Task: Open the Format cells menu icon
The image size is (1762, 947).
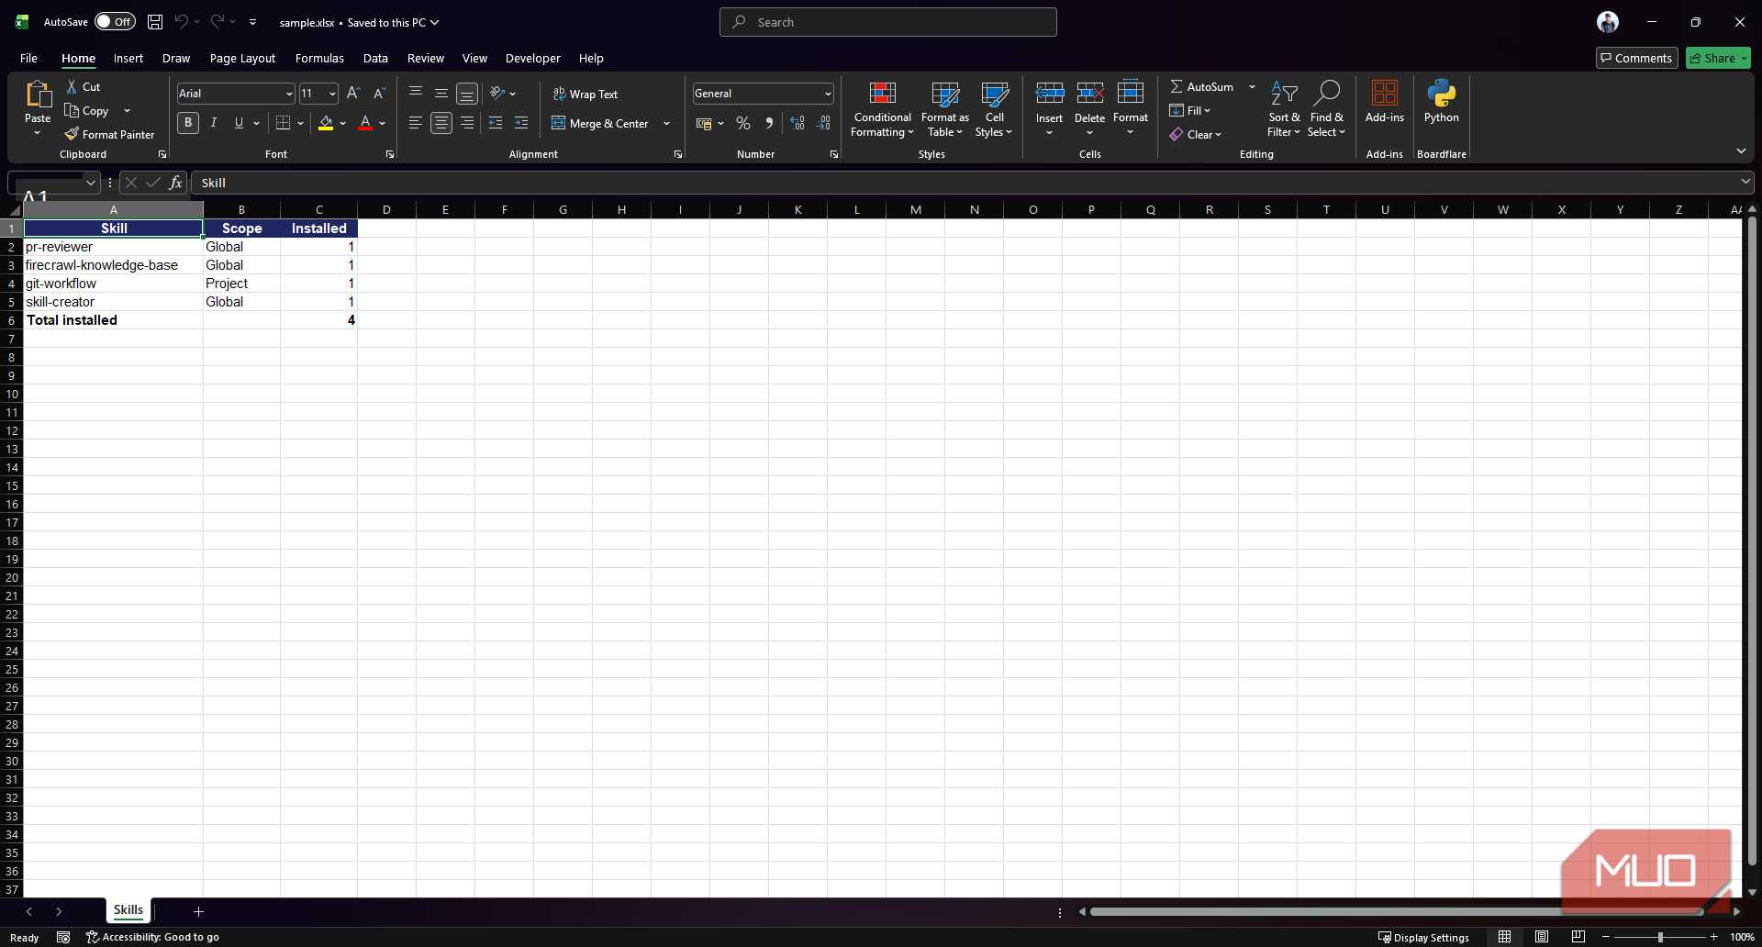Action: pyautogui.click(x=1130, y=93)
